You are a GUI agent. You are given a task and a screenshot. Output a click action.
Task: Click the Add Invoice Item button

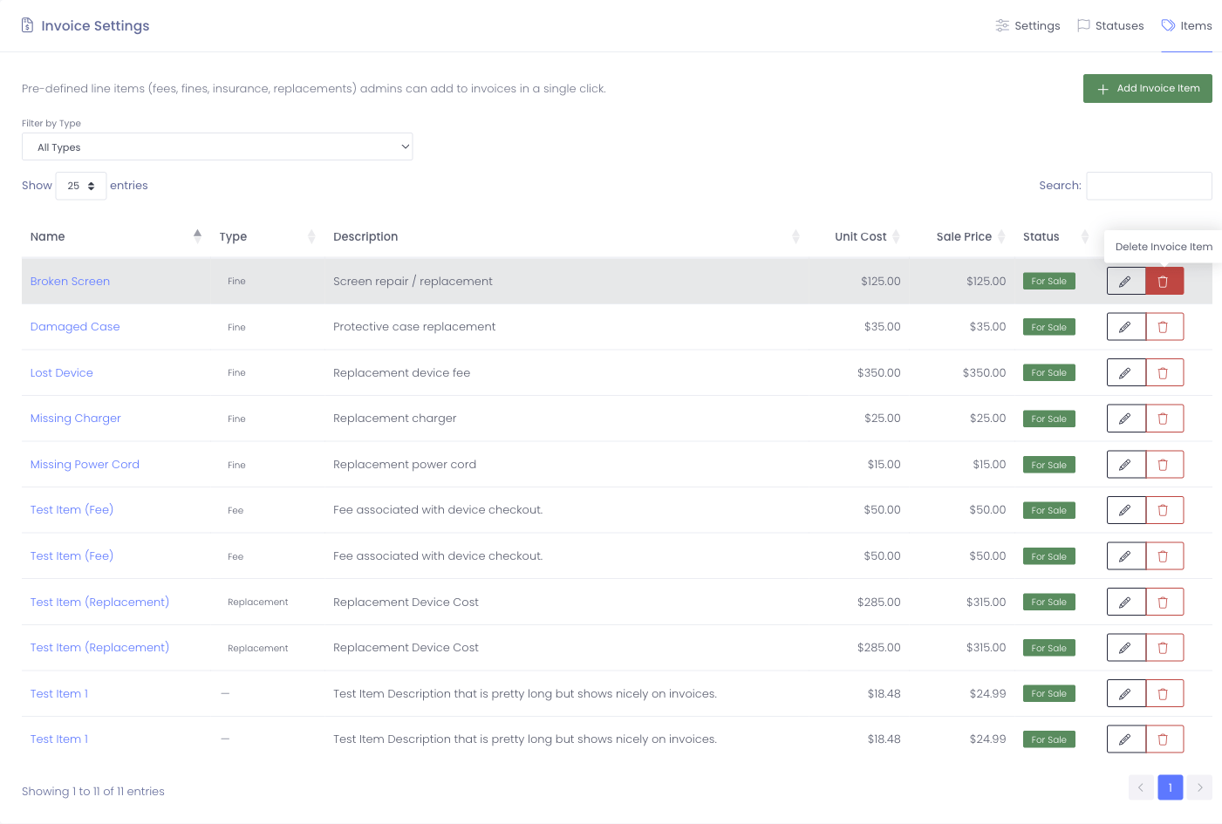point(1148,88)
